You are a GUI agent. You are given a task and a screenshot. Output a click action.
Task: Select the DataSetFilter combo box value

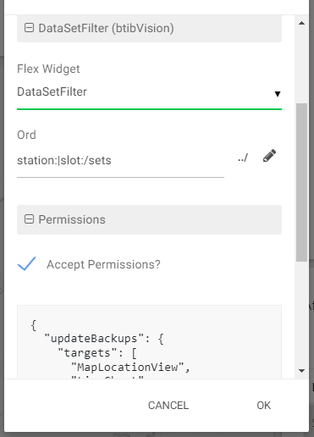[x=149, y=92]
